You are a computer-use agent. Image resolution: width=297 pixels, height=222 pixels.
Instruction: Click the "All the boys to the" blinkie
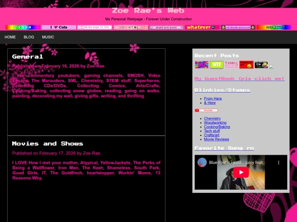click(x=95, y=27)
